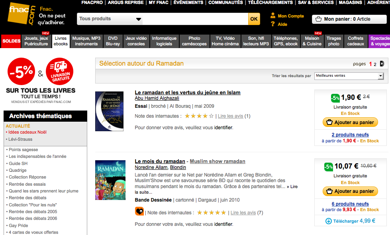Open the SOLDES tab
Screen dimensions: 390x235
click(11, 41)
